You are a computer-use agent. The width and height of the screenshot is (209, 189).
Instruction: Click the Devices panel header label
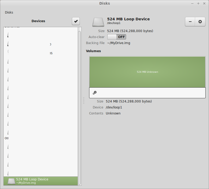coord(38,21)
